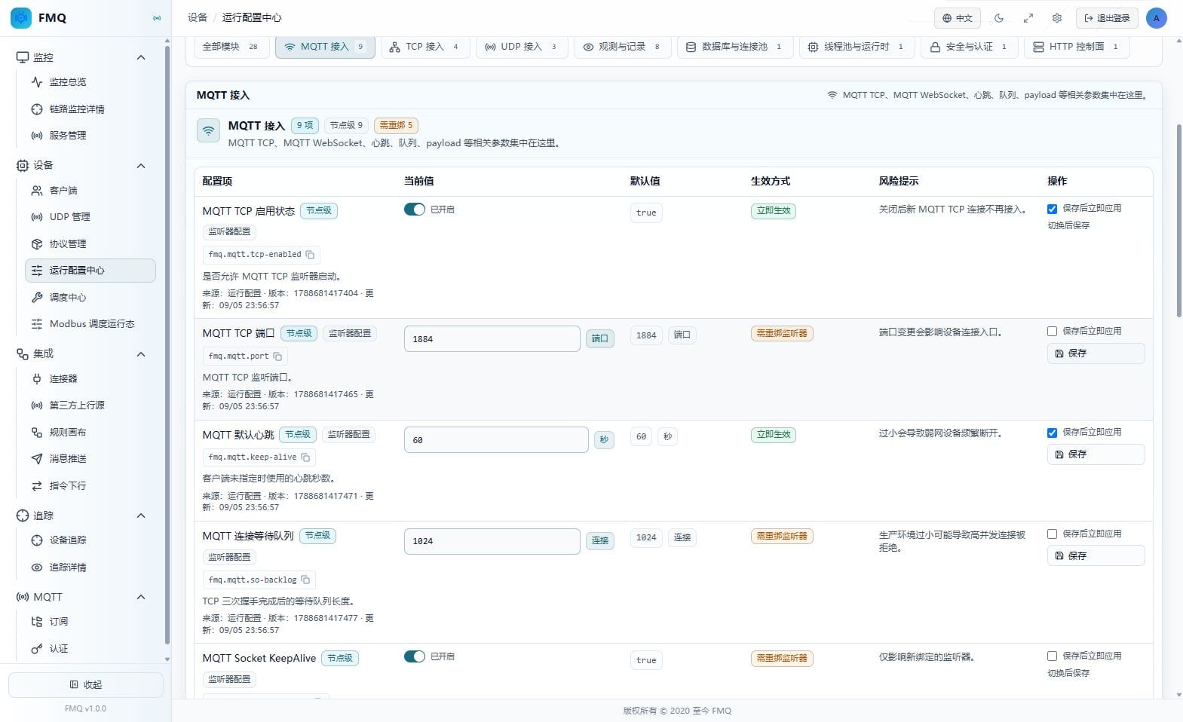Viewport: 1183px width, 722px height.
Task: Save the MQTT 默认心跳 setting
Action: pos(1096,454)
